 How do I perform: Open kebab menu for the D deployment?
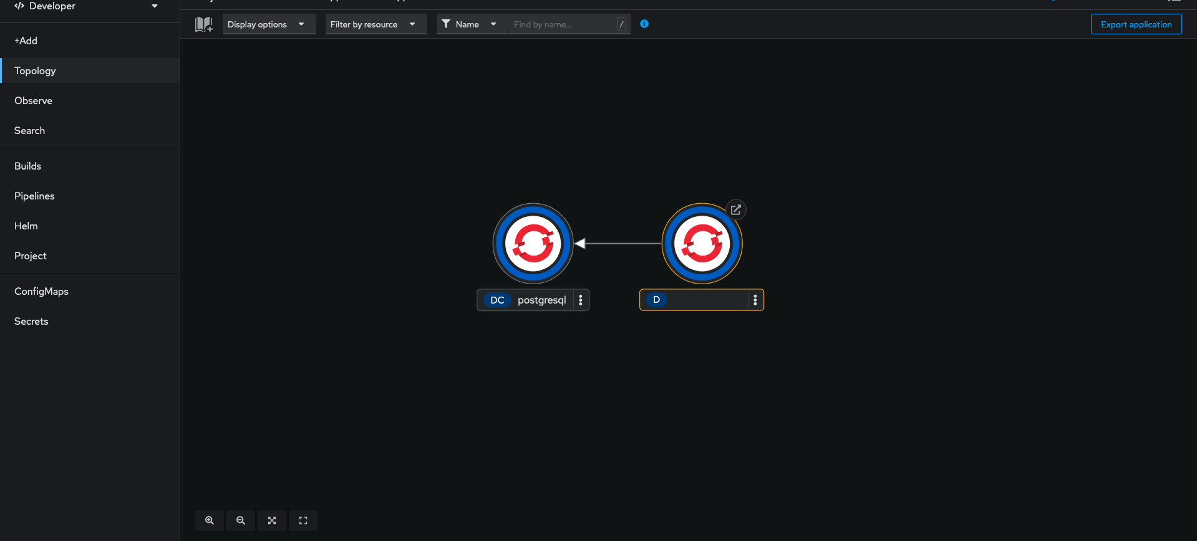(x=755, y=300)
